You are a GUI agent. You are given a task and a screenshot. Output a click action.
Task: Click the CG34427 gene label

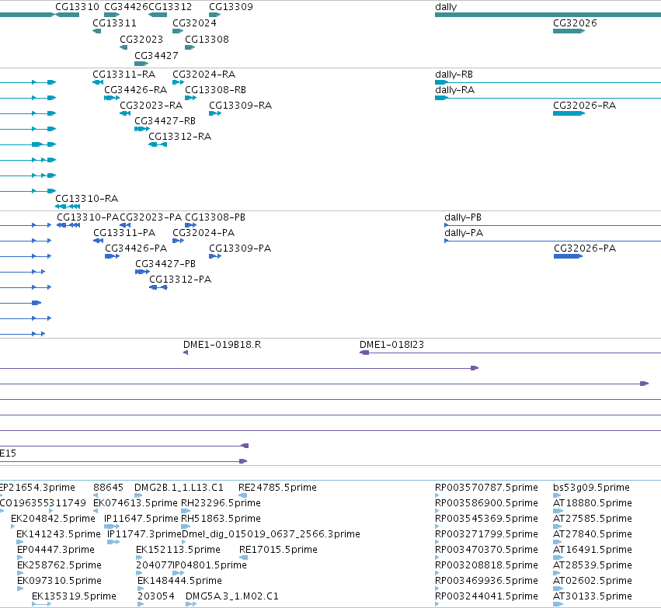click(x=156, y=56)
